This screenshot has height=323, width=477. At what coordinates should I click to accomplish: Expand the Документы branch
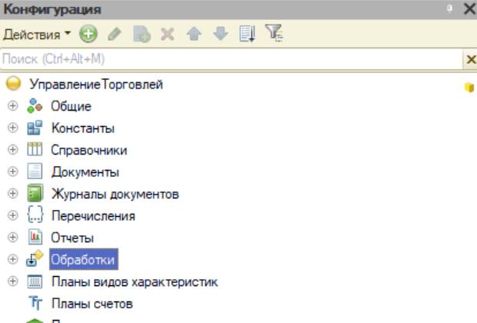tap(12, 171)
